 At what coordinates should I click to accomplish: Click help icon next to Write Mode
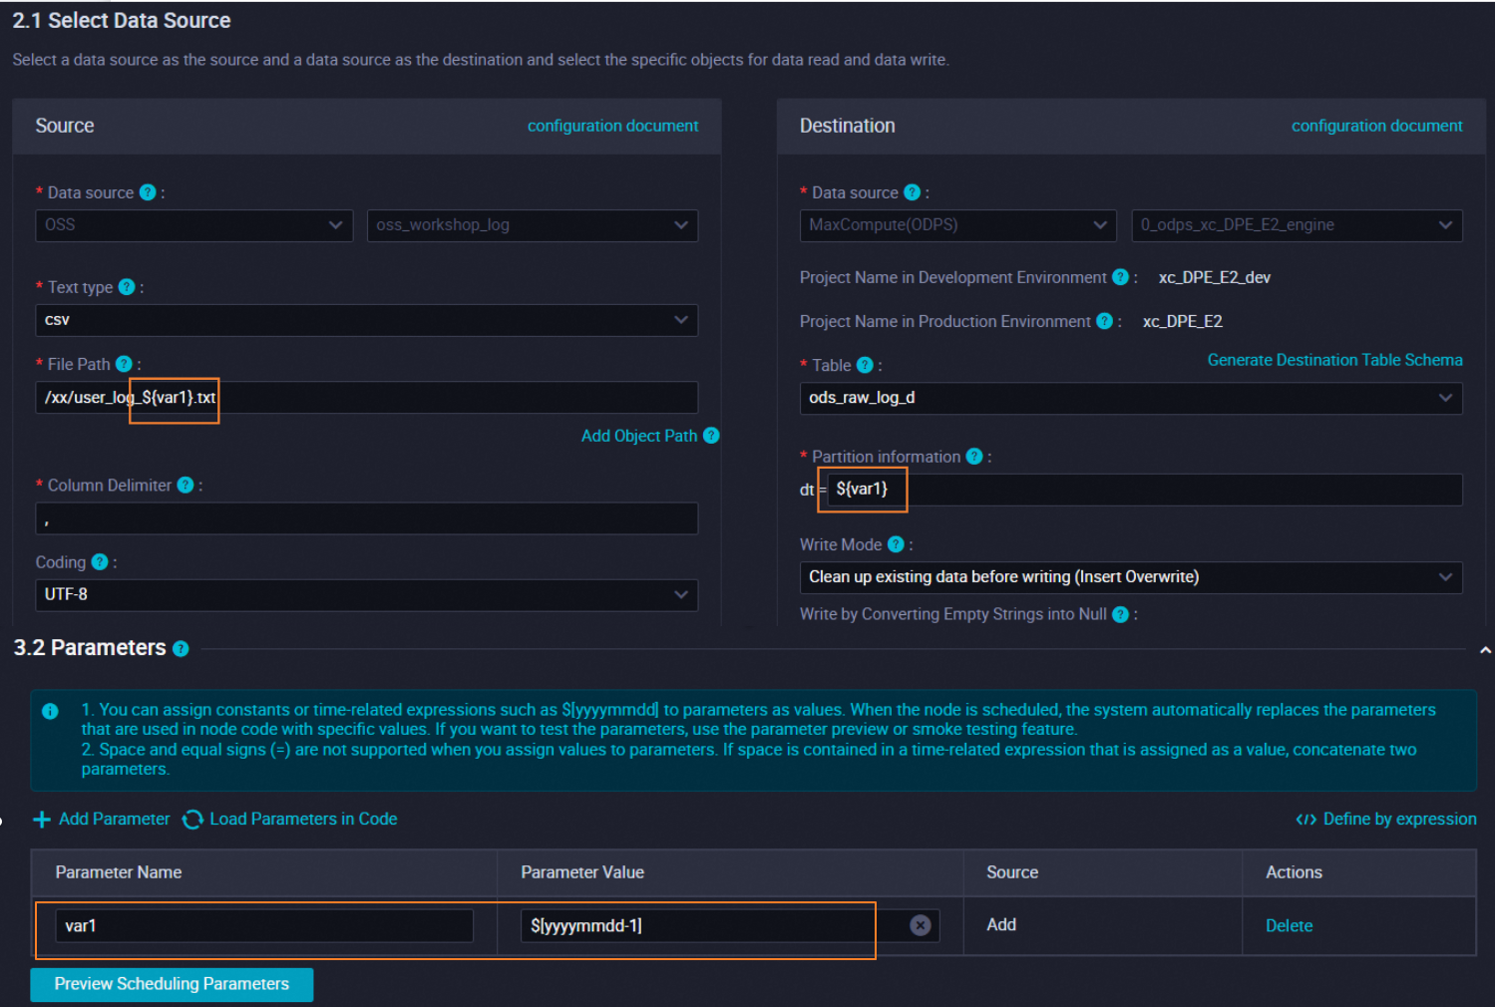pyautogui.click(x=896, y=544)
